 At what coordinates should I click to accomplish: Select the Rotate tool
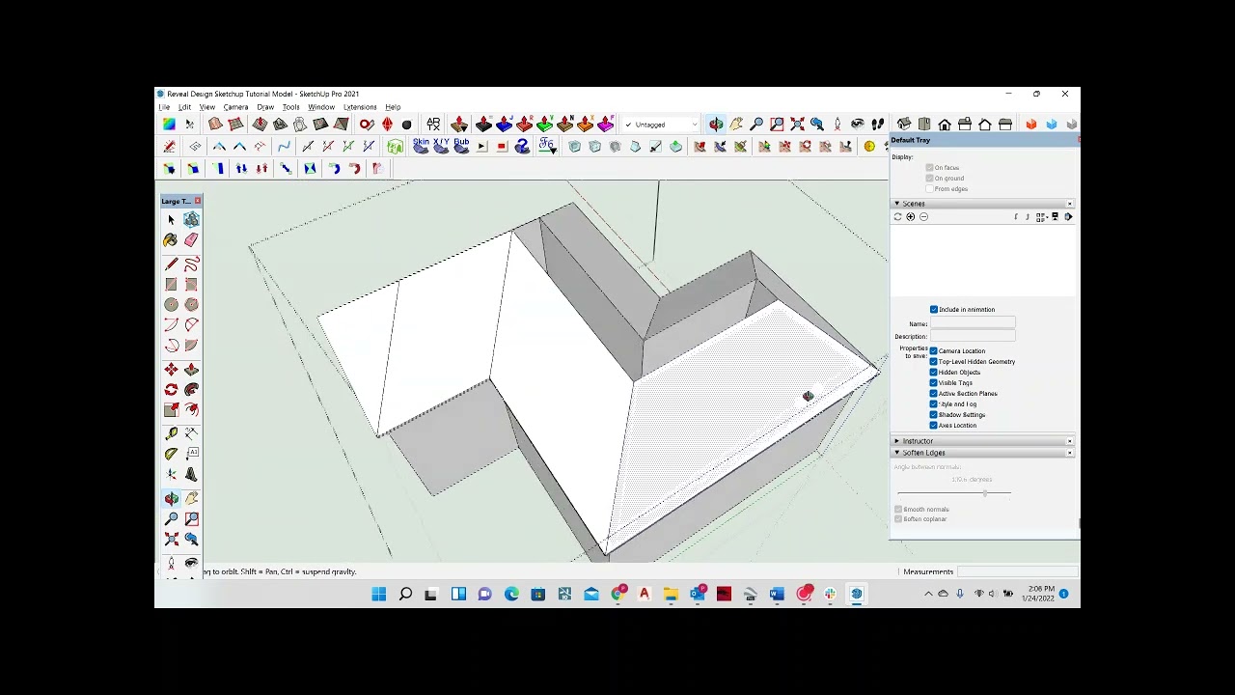click(x=171, y=390)
